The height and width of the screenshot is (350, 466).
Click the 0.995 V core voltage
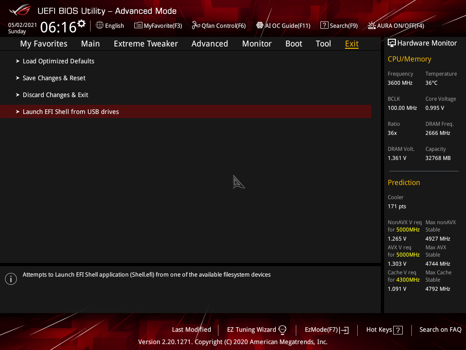[435, 108]
